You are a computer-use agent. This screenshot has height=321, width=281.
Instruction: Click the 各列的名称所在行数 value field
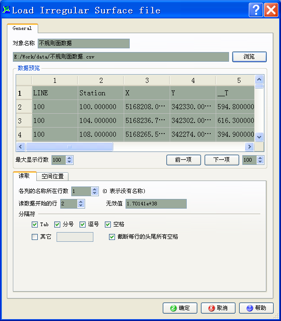click(81, 192)
